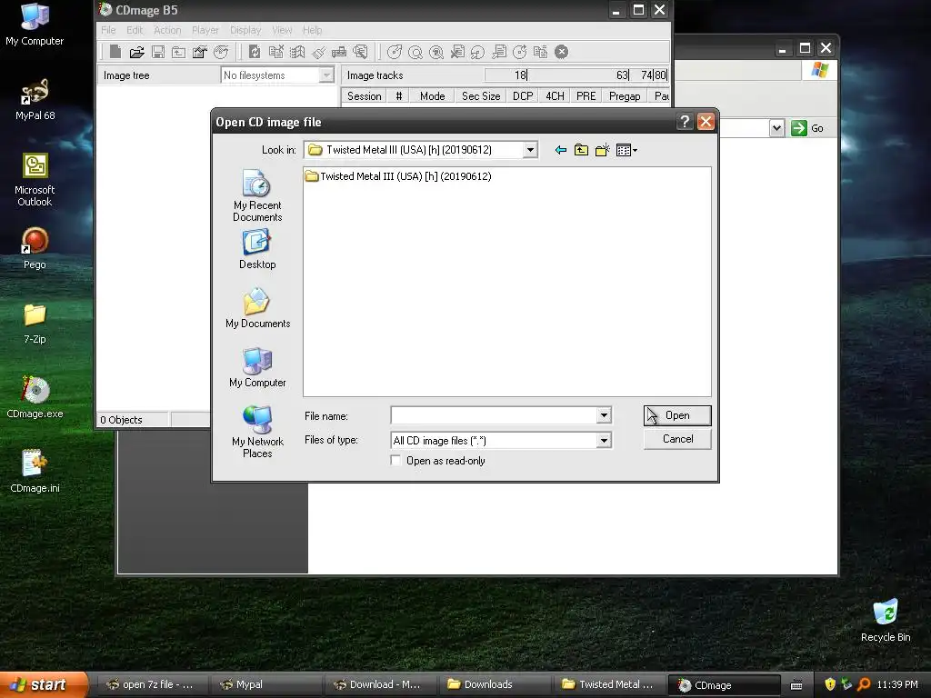Click the new blank image icon in CDmage toolbar
Viewport: 931px width, 698px height.
(115, 52)
